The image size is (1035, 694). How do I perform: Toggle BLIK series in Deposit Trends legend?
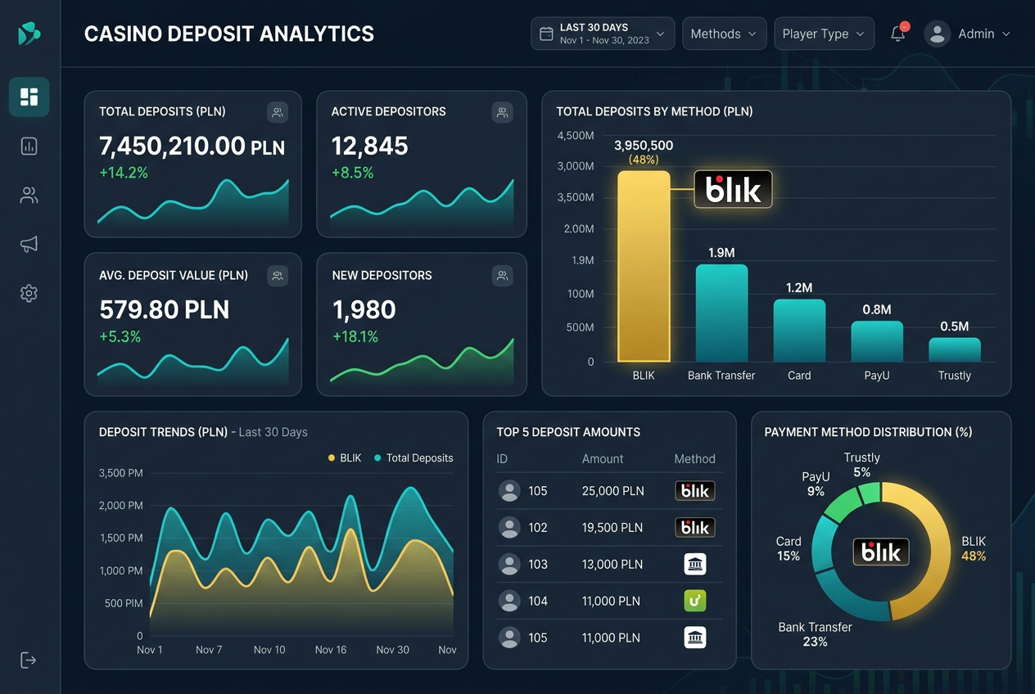pyautogui.click(x=345, y=457)
